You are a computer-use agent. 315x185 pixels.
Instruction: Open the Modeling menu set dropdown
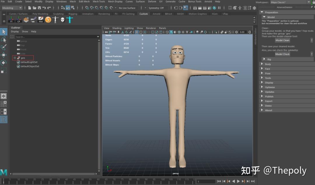pos(12,8)
